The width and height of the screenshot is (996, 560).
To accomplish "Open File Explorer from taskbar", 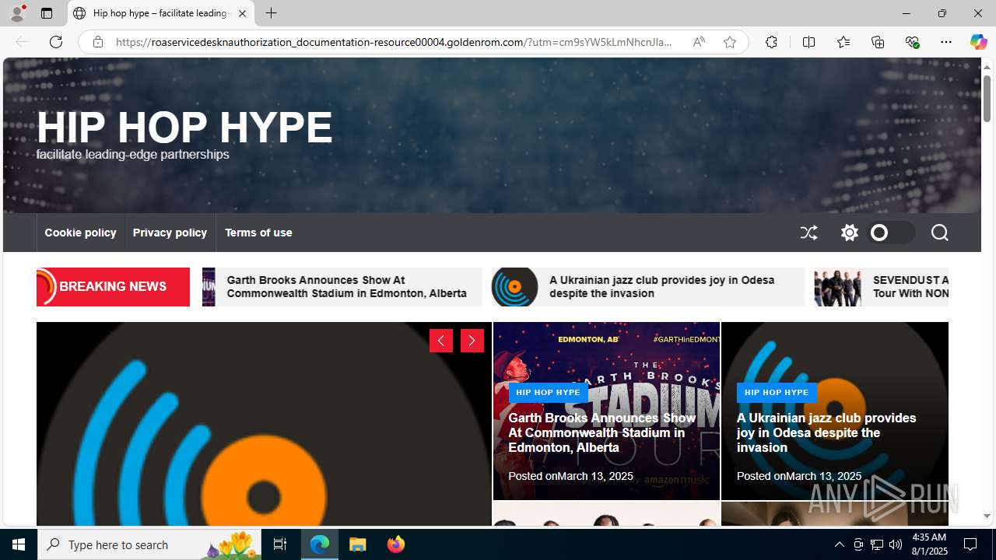I will pos(357,544).
